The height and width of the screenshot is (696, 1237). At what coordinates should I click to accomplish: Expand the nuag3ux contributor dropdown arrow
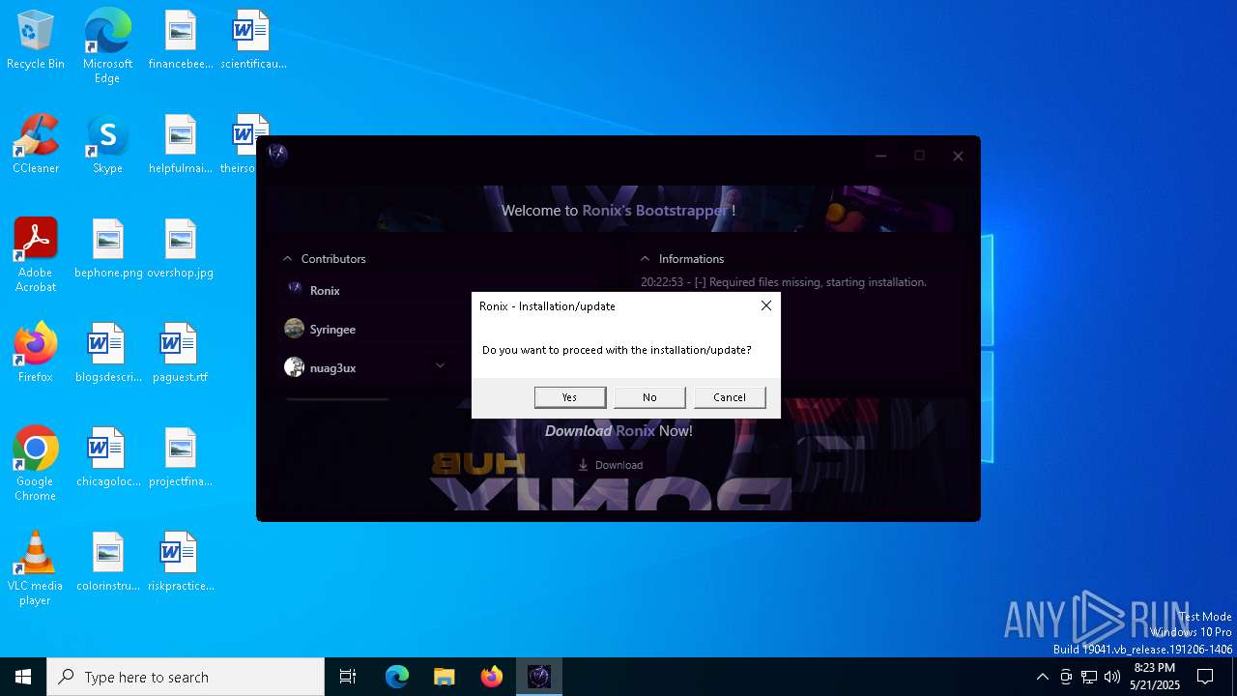pyautogui.click(x=440, y=365)
